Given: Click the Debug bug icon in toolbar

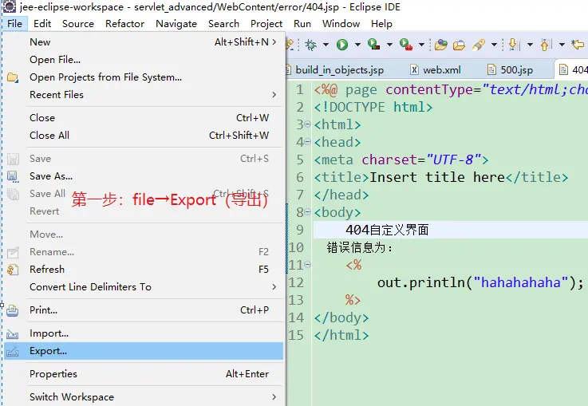Looking at the screenshot, I should click(310, 45).
